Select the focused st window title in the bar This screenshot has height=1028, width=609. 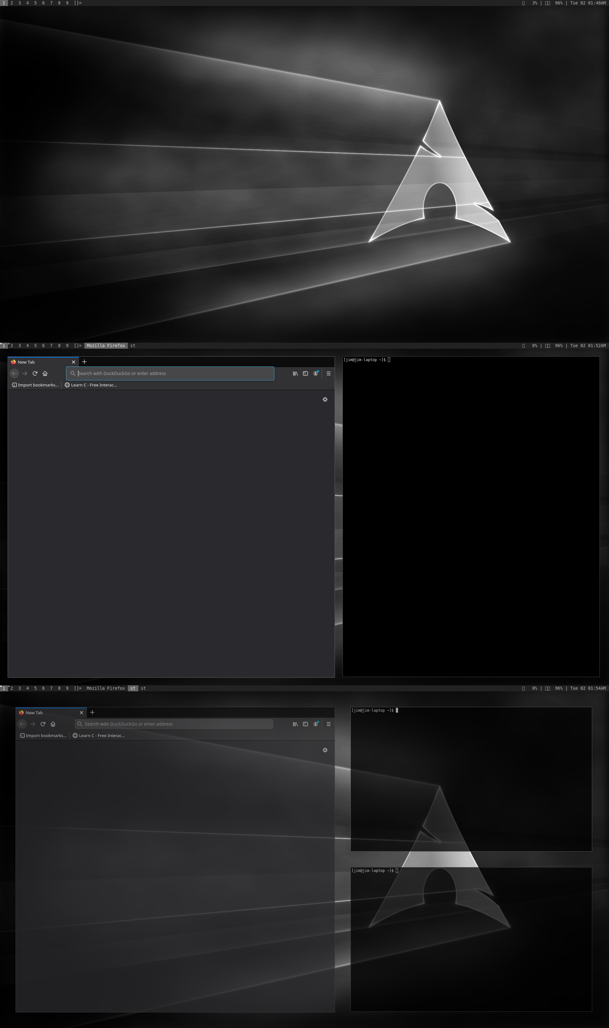pyautogui.click(x=132, y=688)
